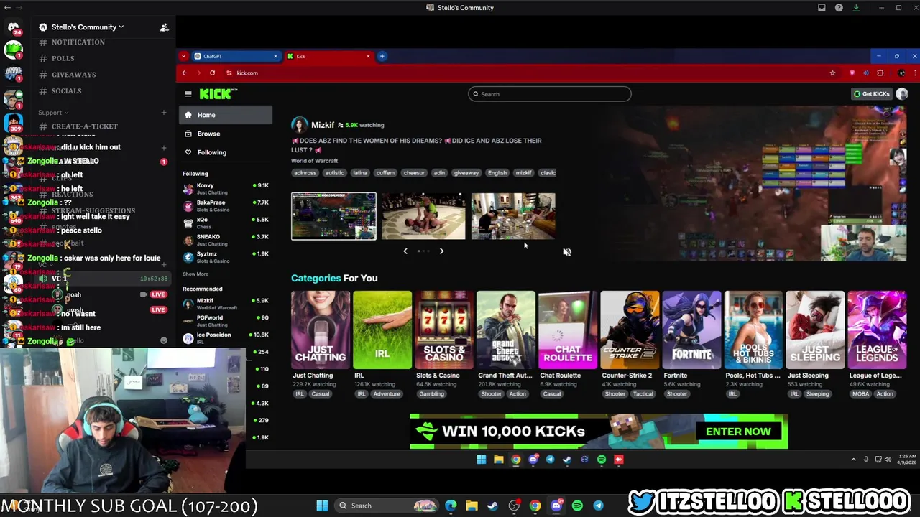Image resolution: width=920 pixels, height=517 pixels.
Task: Open the Kick hamburger menu
Action: click(188, 94)
